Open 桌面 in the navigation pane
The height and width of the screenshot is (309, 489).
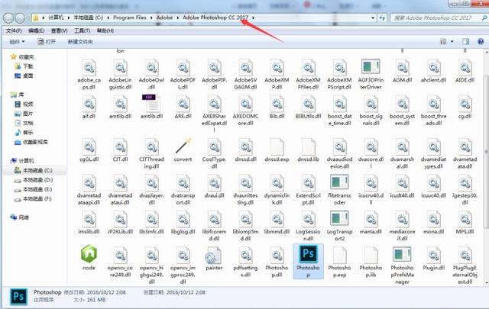[x=24, y=76]
